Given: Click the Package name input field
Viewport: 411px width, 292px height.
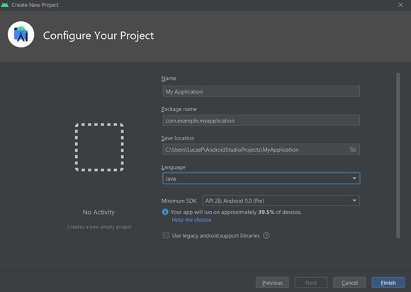Looking at the screenshot, I should [x=261, y=120].
